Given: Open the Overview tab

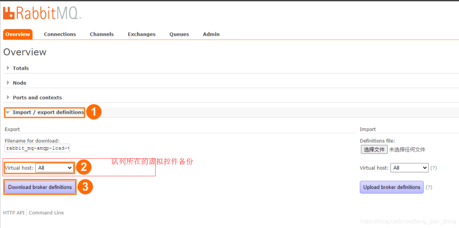Looking at the screenshot, I should (x=18, y=34).
